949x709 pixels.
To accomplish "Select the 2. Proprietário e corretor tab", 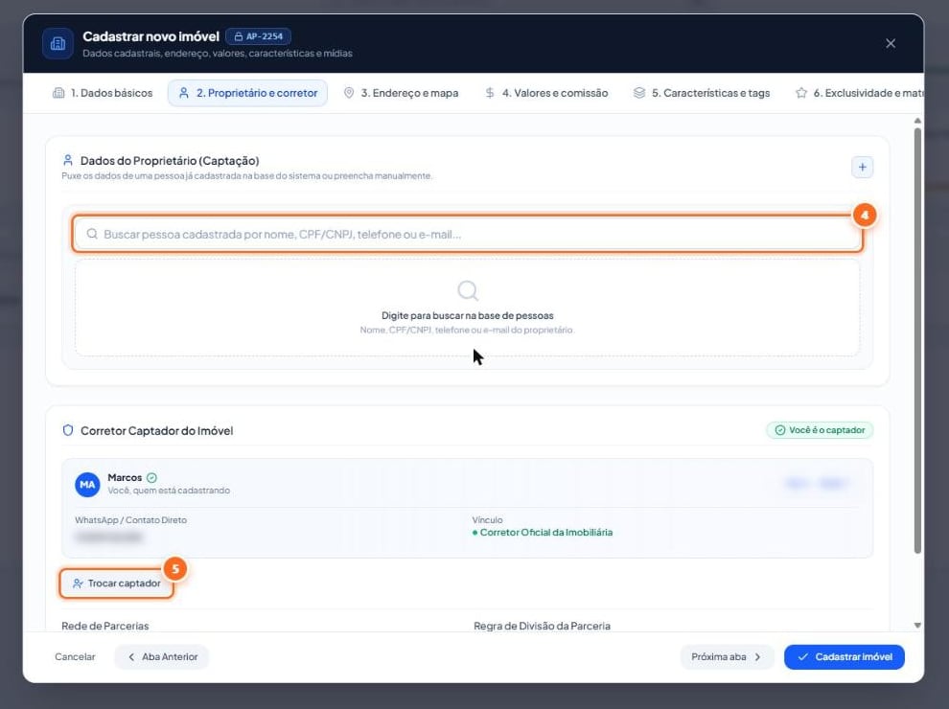I will [247, 93].
